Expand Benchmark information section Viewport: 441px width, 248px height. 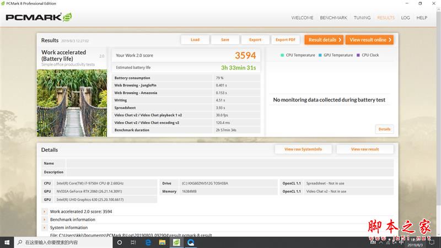pyautogui.click(x=45, y=219)
